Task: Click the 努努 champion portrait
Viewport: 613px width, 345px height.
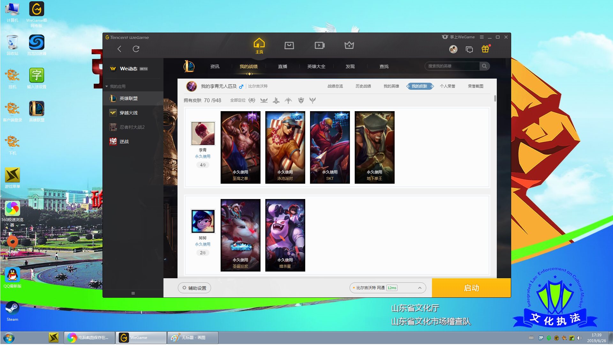Action: tap(203, 221)
